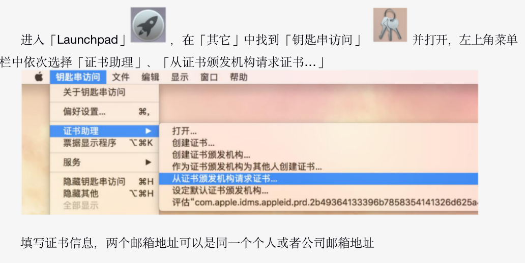The width and height of the screenshot is (525, 263).
Task: Open the 显示 menu
Action: pos(180,77)
